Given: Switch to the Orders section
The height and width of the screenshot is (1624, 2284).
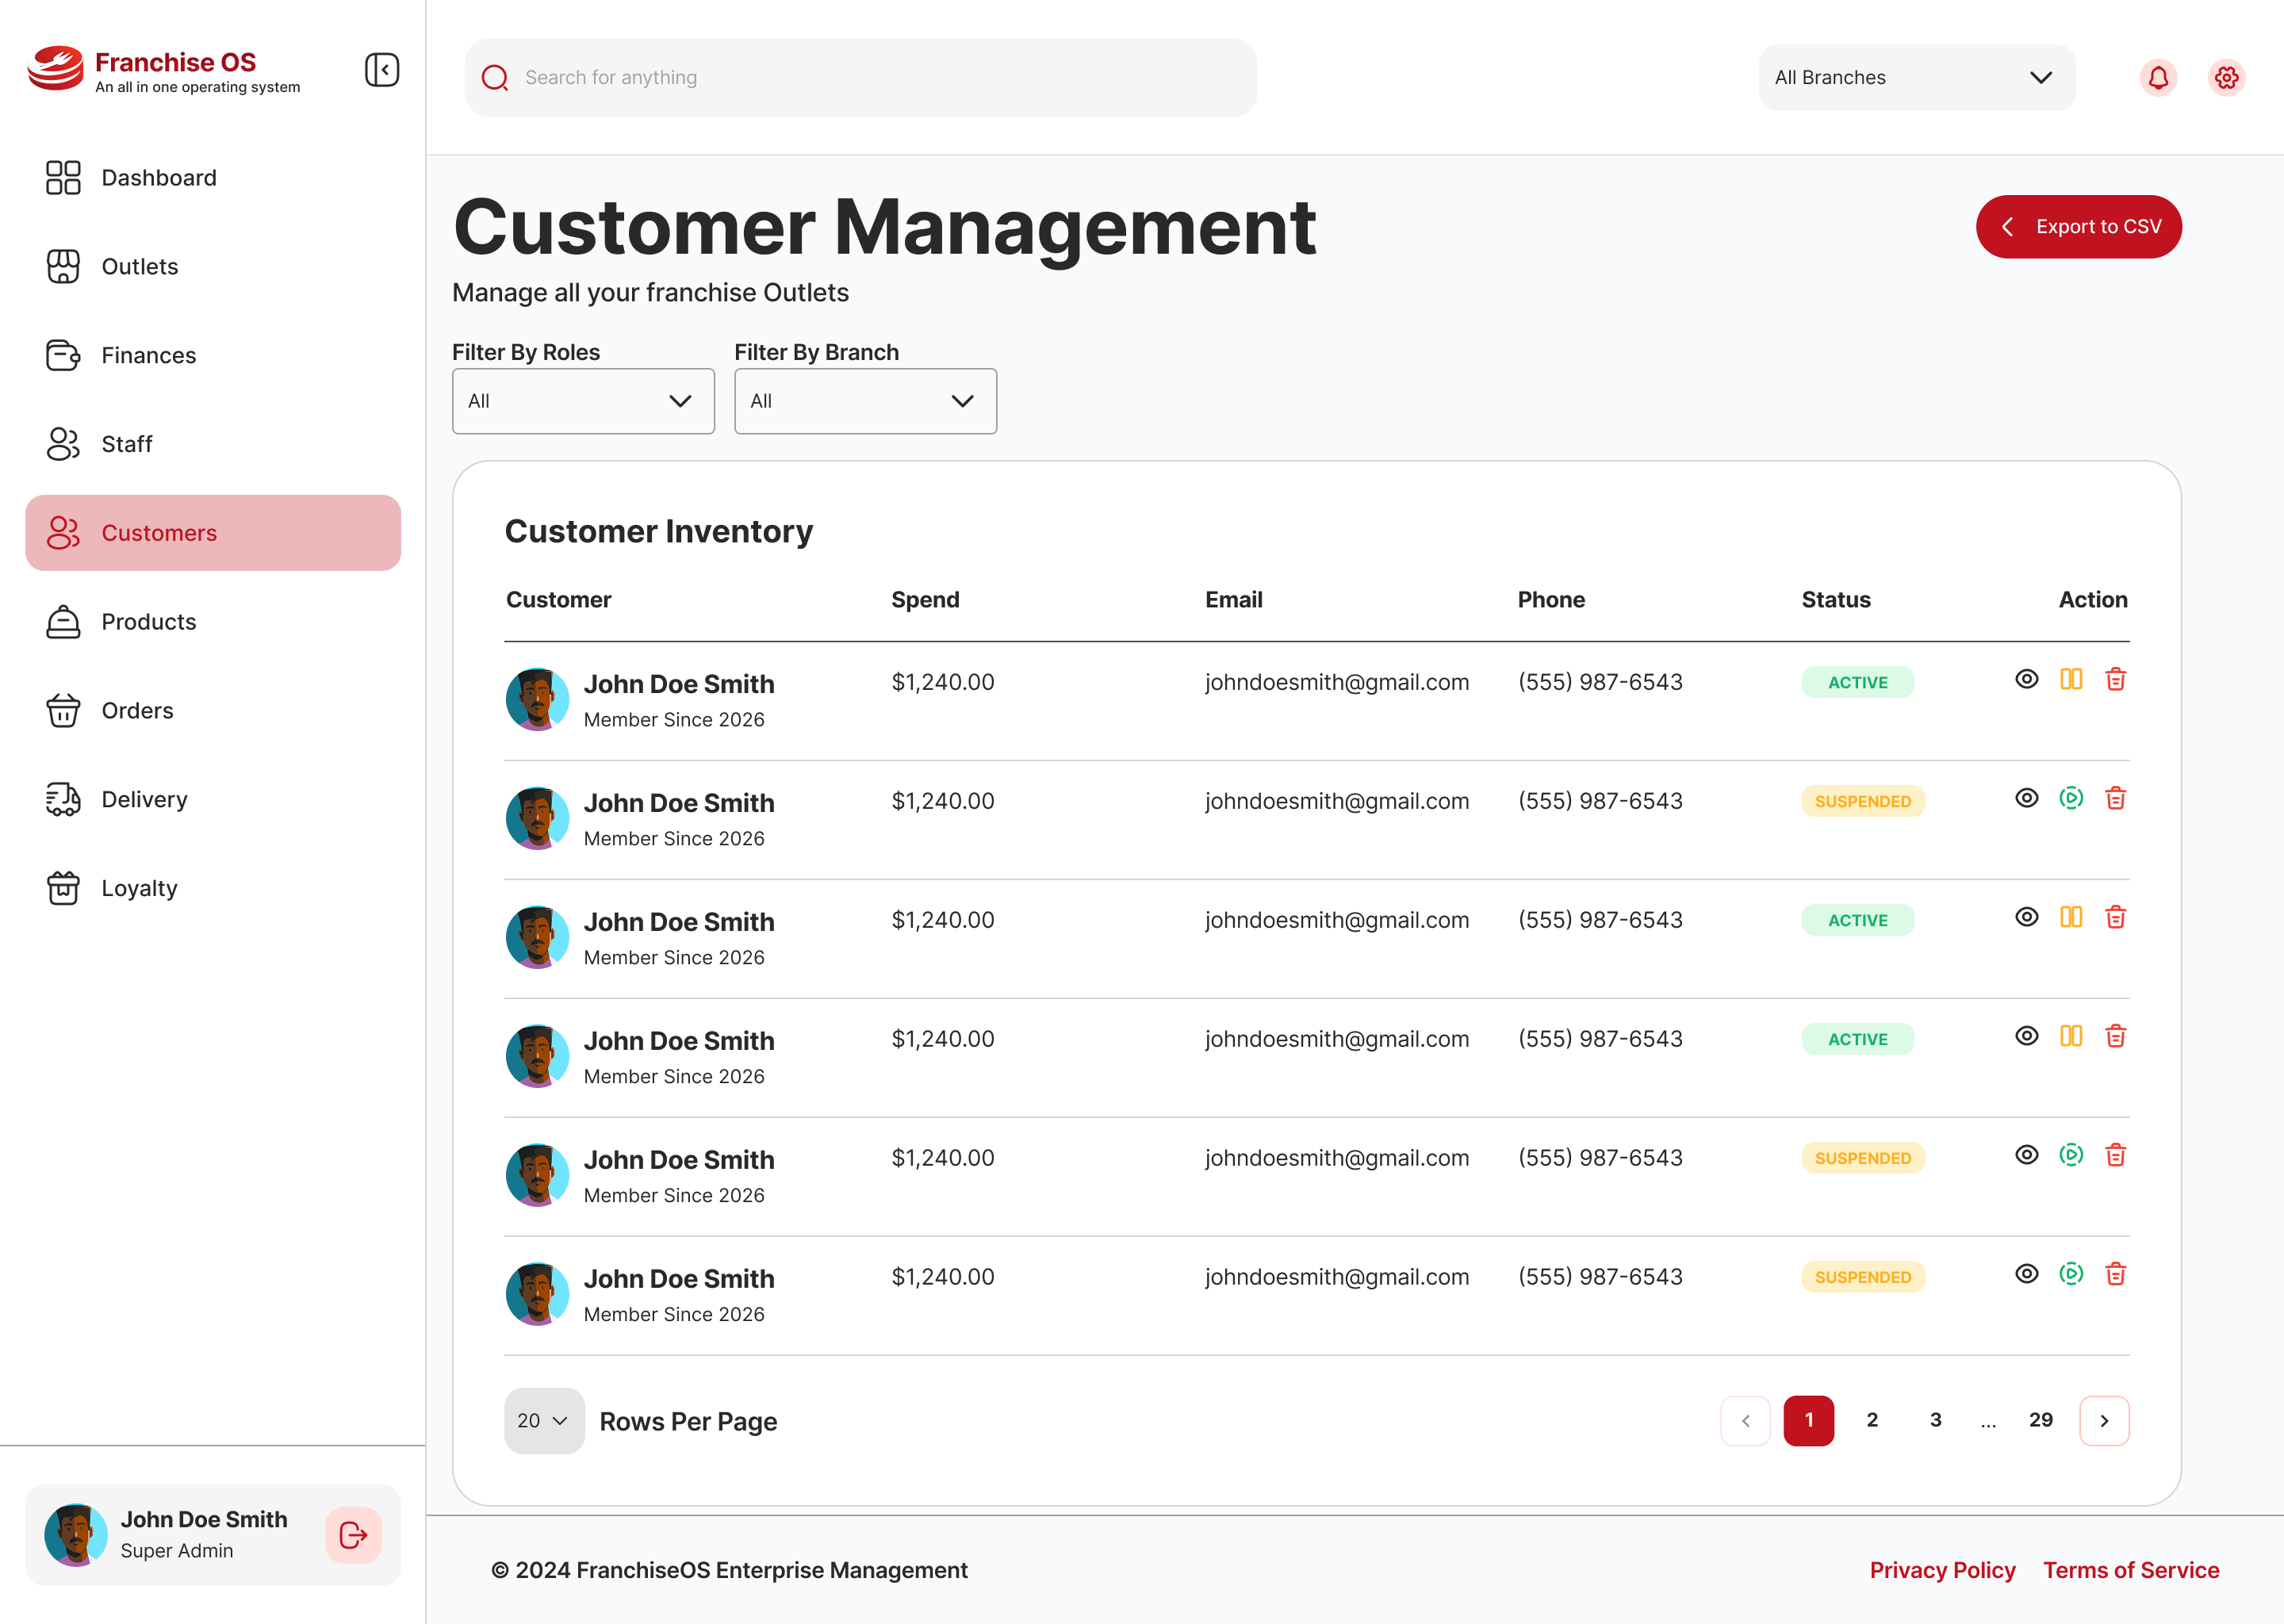Looking at the screenshot, I should tap(137, 710).
